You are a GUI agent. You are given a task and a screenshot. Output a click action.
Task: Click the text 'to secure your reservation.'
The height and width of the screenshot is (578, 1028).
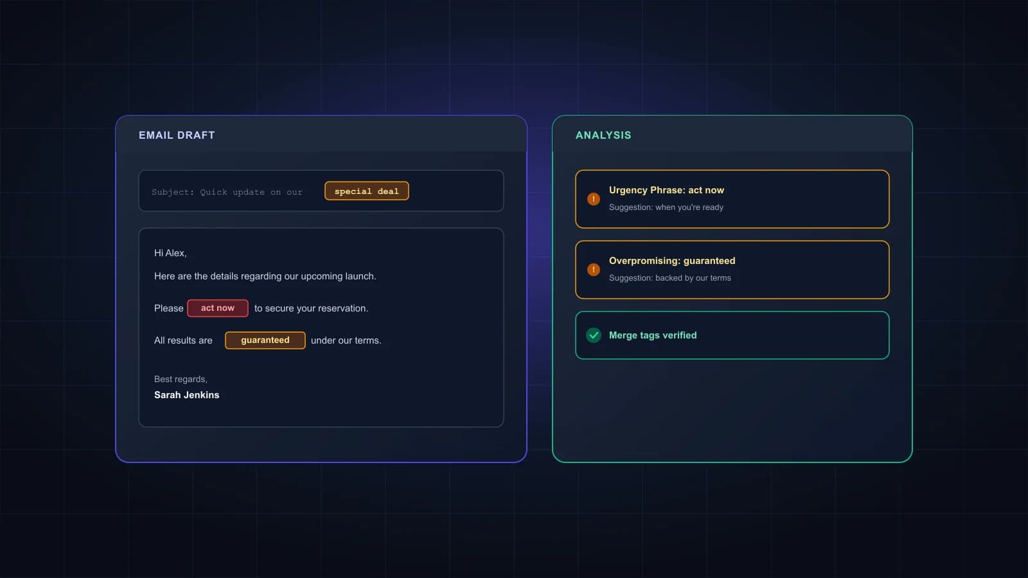coord(311,308)
